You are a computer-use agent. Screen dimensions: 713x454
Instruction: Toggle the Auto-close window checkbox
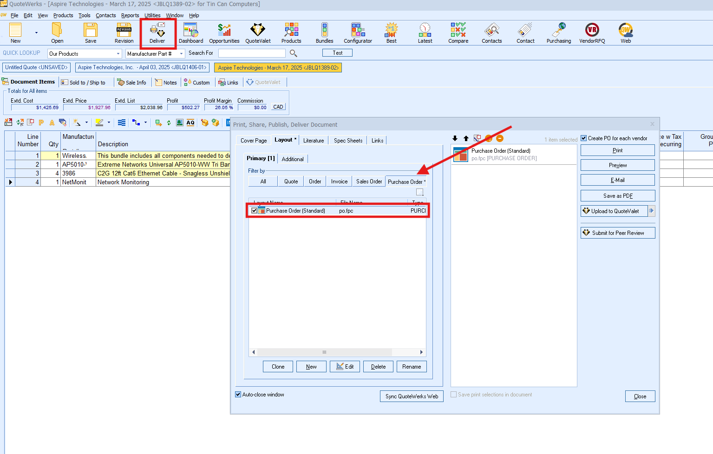pos(238,395)
